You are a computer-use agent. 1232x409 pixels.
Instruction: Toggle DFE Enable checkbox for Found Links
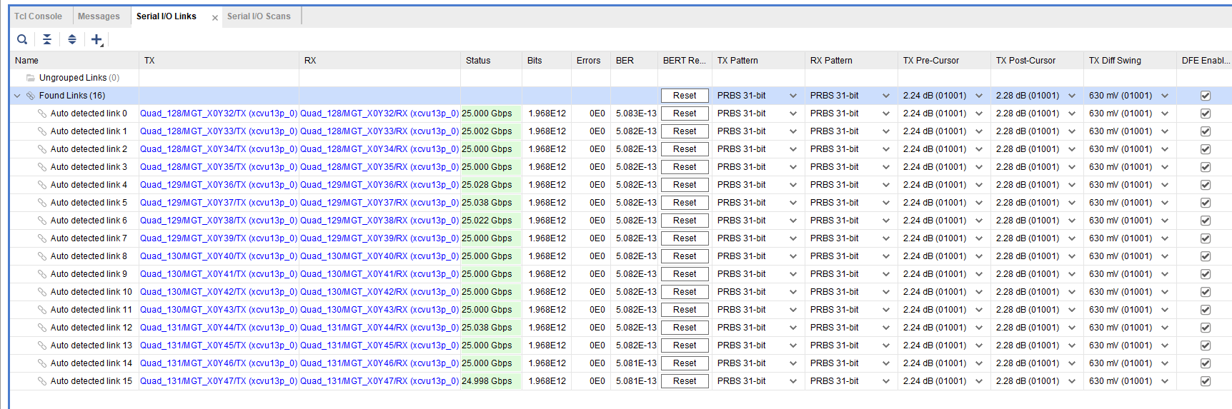[1206, 96]
